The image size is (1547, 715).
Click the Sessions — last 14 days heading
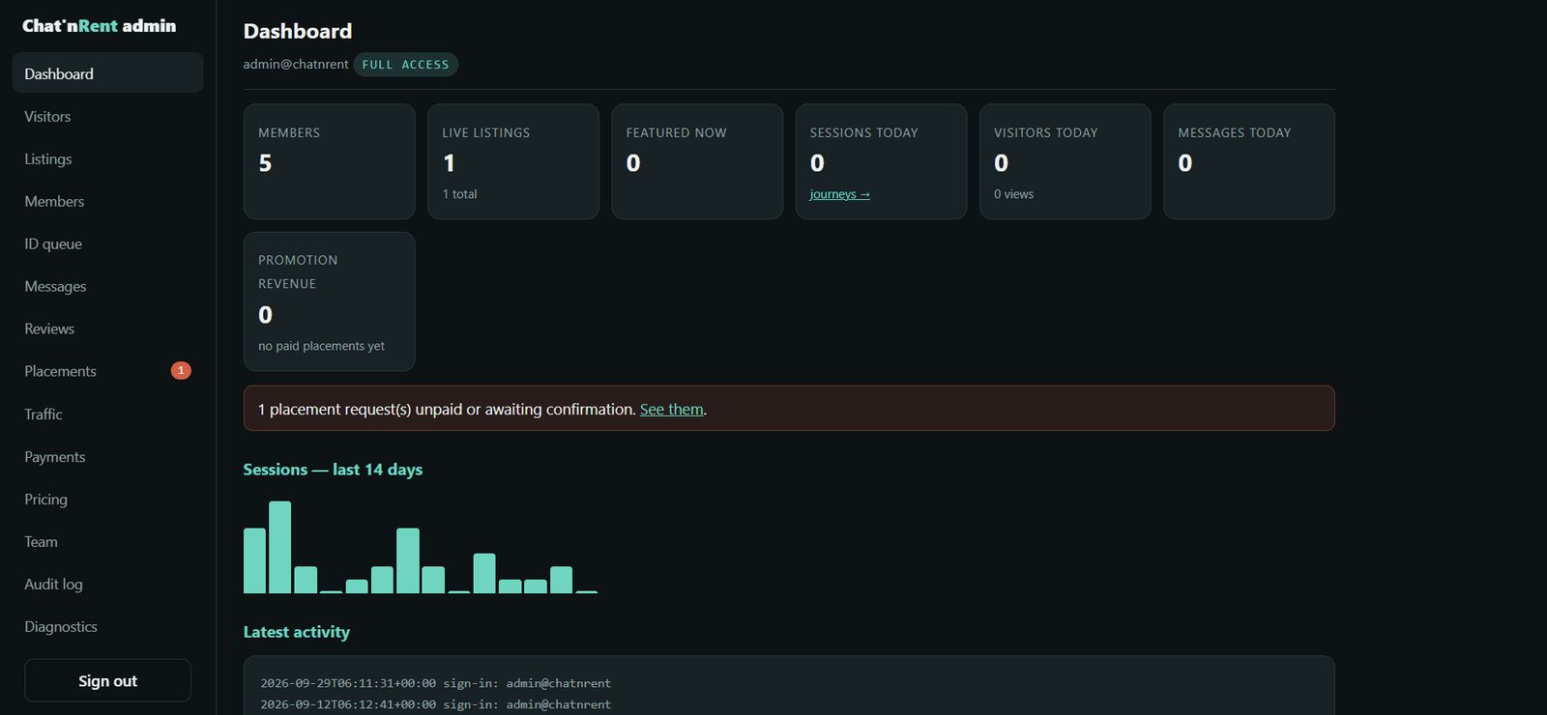333,470
